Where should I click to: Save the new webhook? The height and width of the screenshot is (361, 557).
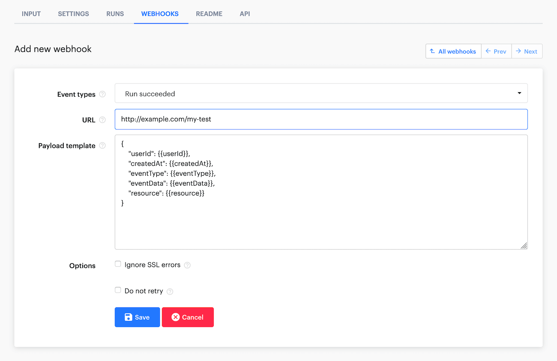[137, 317]
